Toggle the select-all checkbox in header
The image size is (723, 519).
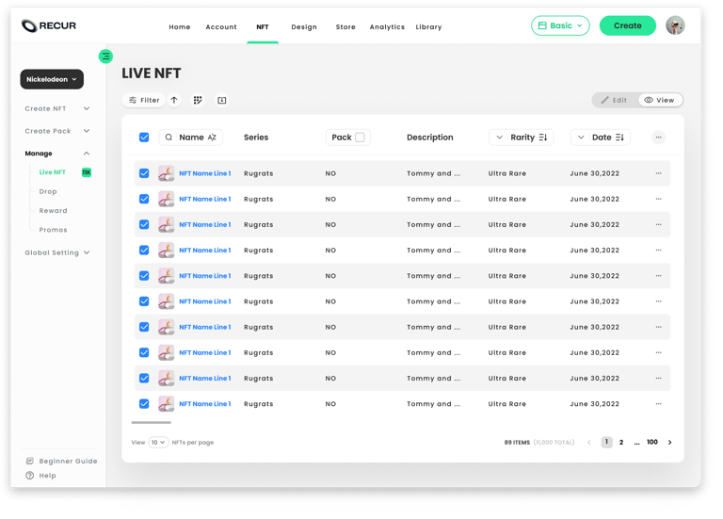coord(144,137)
